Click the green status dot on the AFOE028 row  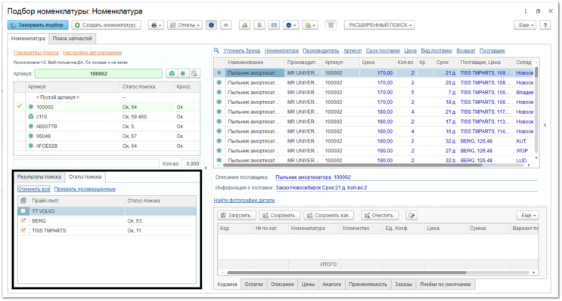coord(31,146)
